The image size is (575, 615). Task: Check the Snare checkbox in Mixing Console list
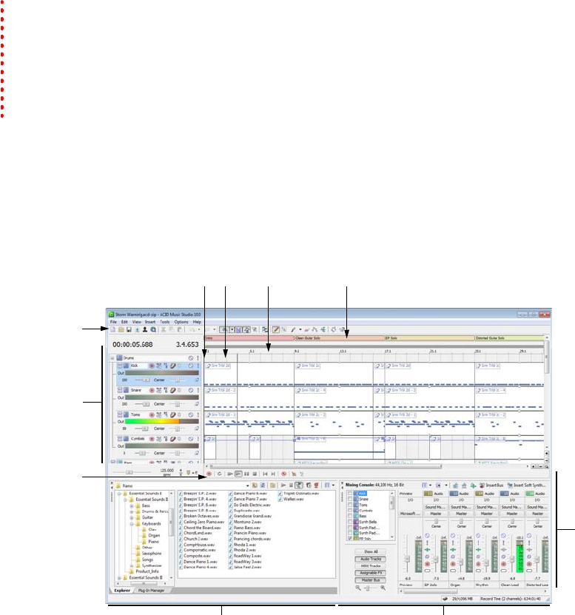[350, 500]
